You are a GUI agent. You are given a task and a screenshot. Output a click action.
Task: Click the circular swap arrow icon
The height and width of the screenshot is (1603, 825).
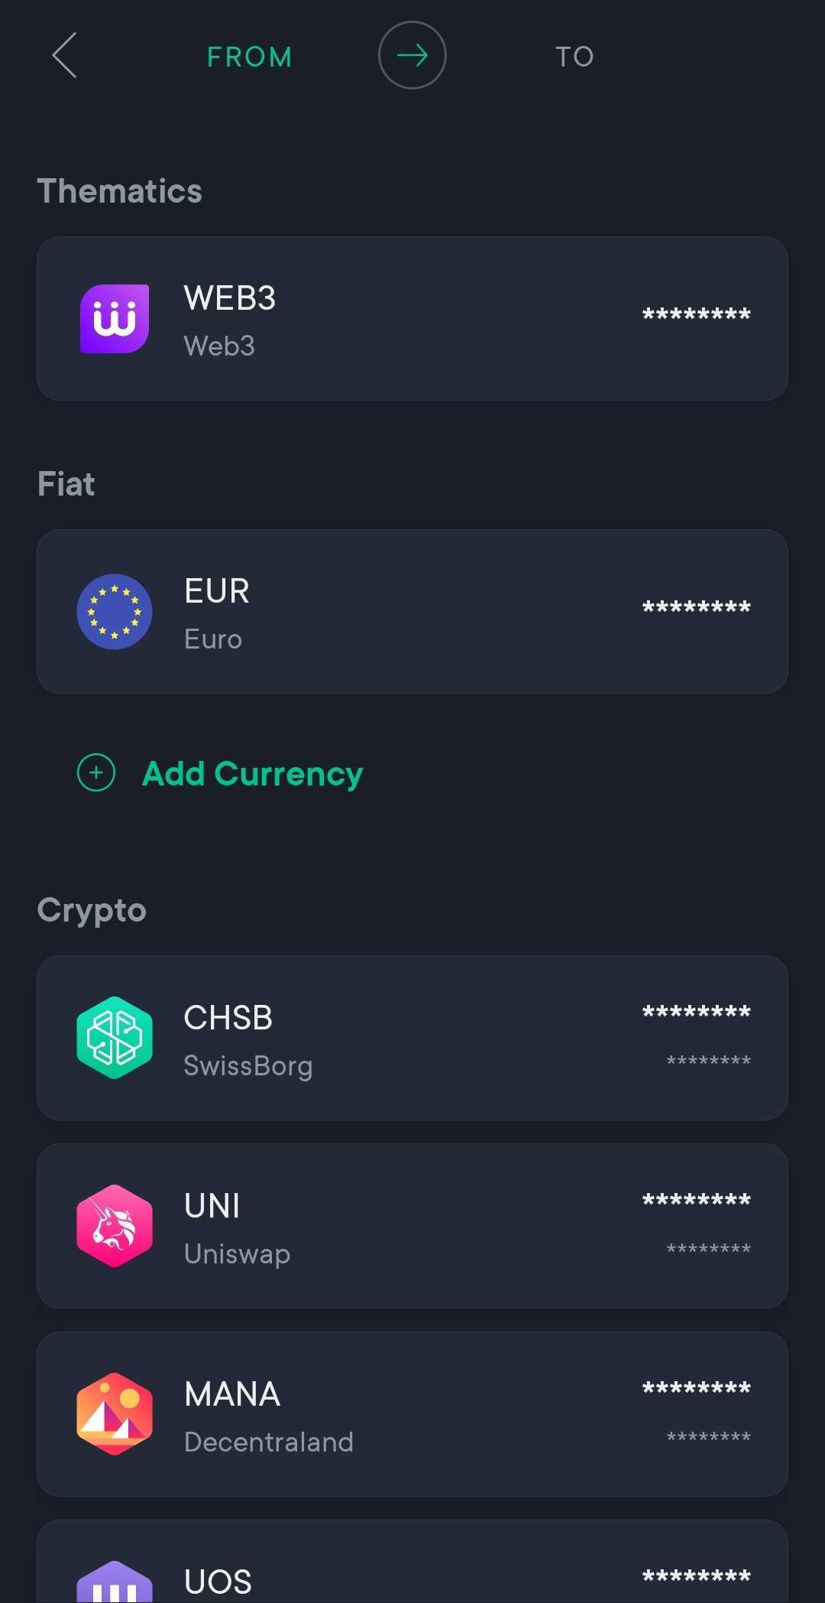412,55
